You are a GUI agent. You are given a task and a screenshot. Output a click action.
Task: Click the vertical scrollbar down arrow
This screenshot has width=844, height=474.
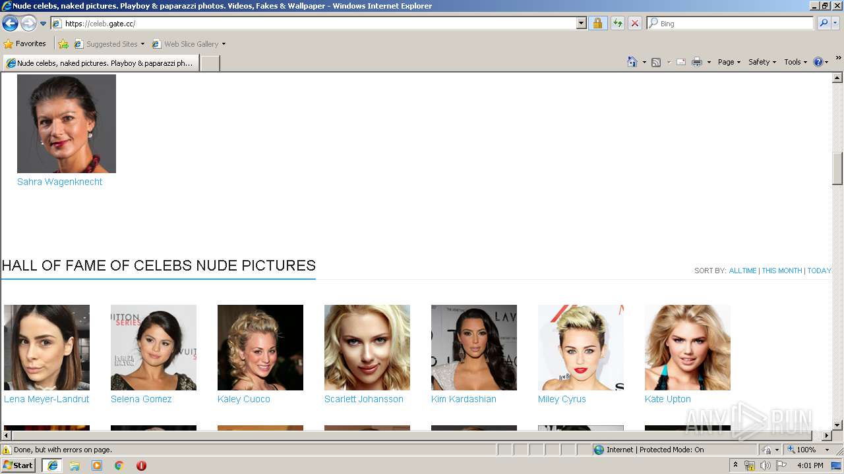coord(837,425)
